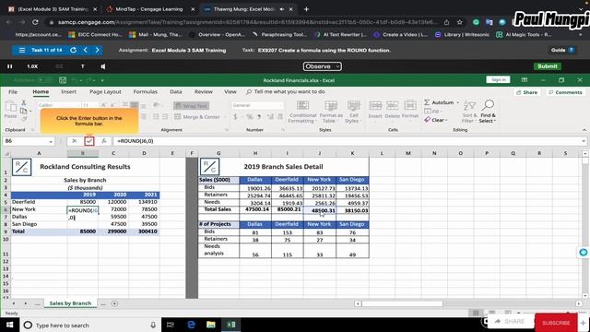This screenshot has width=590, height=332.
Task: Collapse the ribbon with the caret
Action: point(584,130)
